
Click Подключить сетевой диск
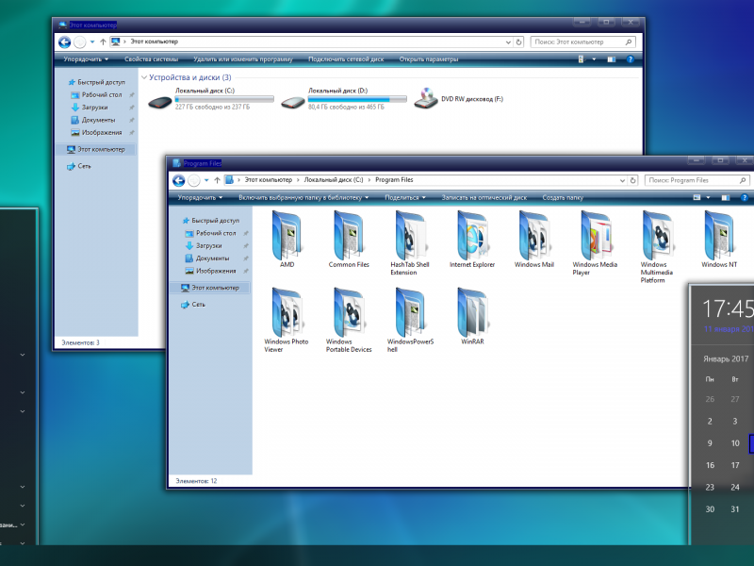click(346, 59)
